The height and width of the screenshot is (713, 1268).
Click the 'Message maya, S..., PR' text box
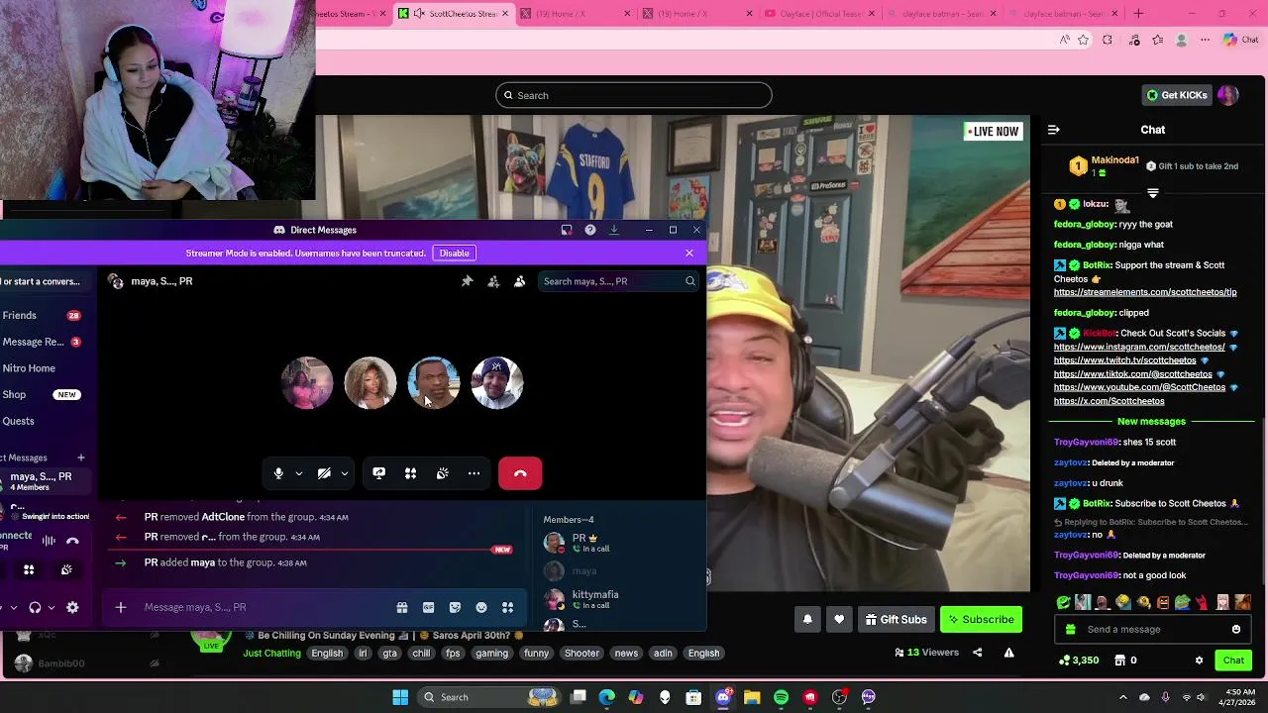click(x=263, y=607)
